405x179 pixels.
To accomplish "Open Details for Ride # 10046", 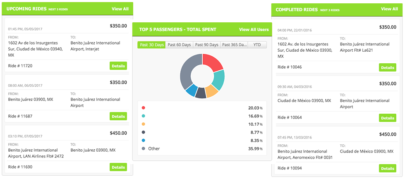I will [387, 67].
